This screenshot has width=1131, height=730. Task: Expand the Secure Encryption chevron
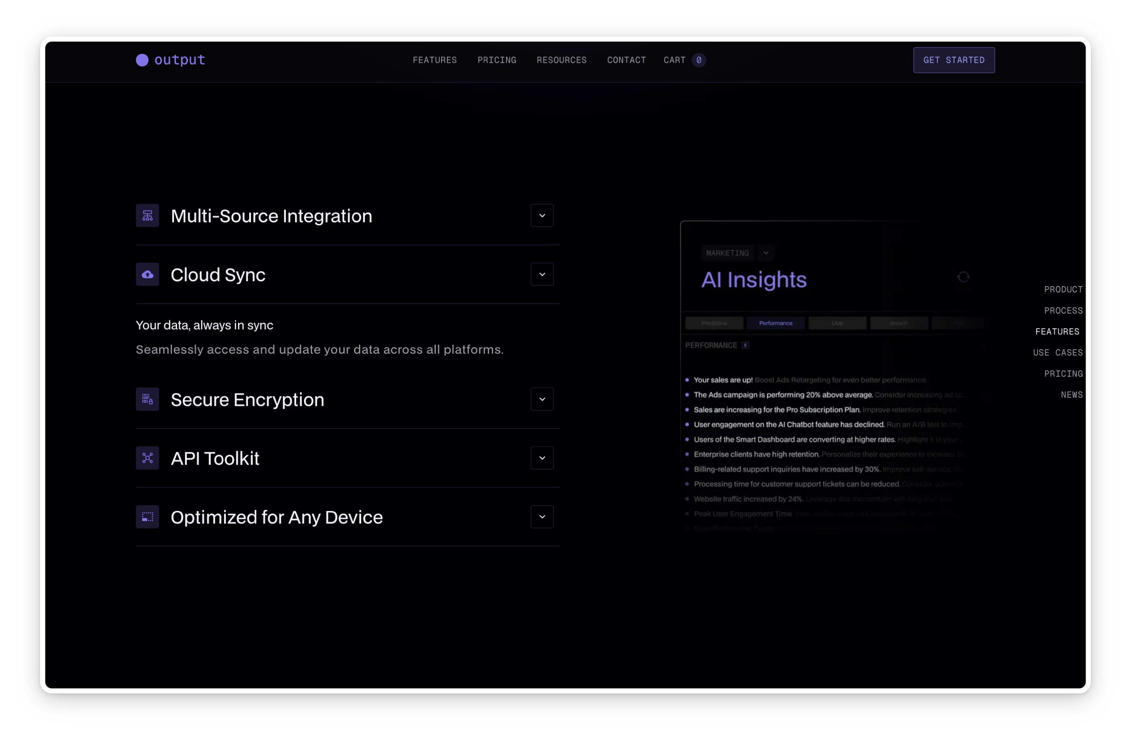tap(542, 399)
